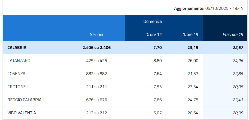The height and width of the screenshot is (120, 249).
Task: Select the VIBO VALENTIA province
Action: [22, 113]
